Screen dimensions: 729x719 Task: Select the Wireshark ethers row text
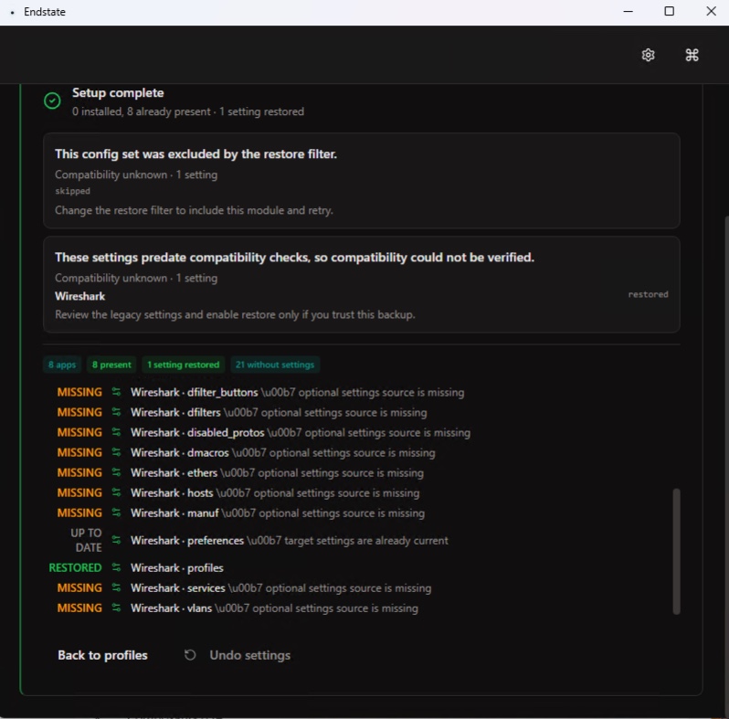pyautogui.click(x=277, y=473)
